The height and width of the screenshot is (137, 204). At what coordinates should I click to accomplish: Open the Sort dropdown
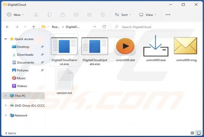[x=123, y=15]
